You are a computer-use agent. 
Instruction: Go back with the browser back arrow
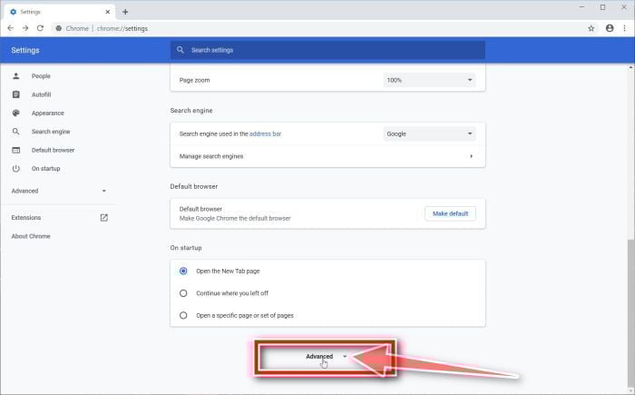pos(11,28)
